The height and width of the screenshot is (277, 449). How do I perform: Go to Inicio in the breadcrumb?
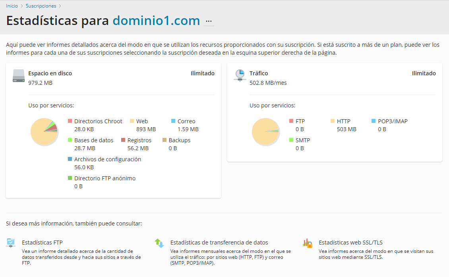point(12,6)
